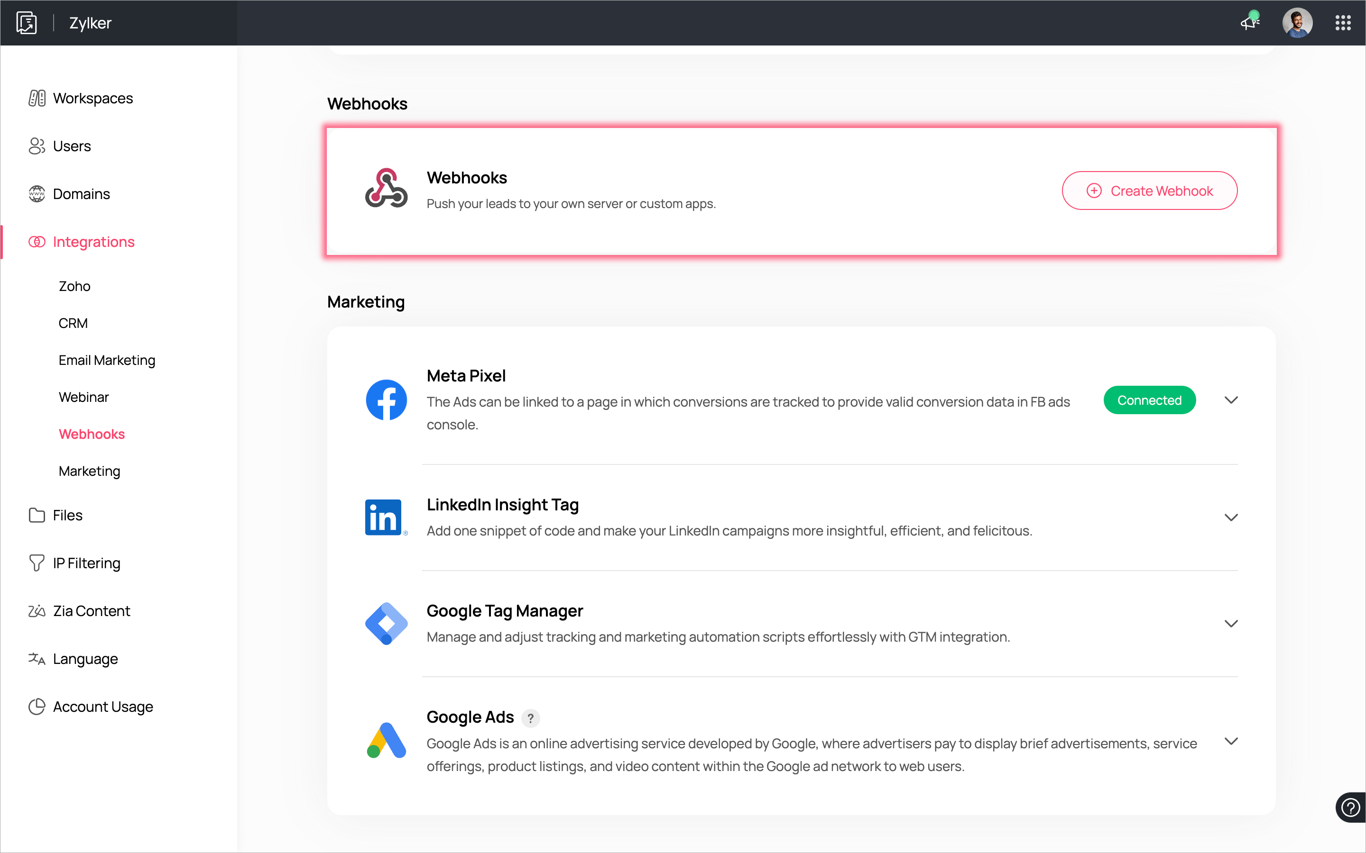Image resolution: width=1366 pixels, height=853 pixels.
Task: Open Email Marketing submenu item
Action: click(x=107, y=360)
